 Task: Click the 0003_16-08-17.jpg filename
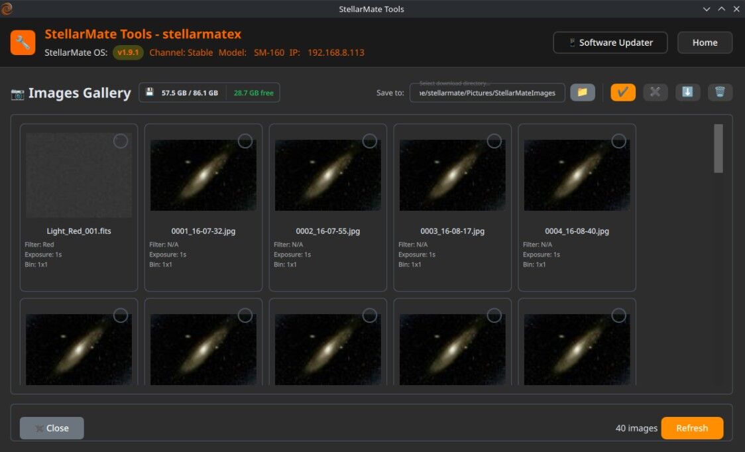coord(452,231)
